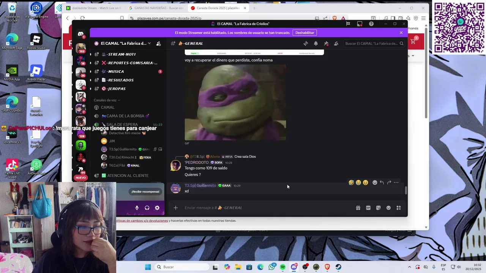Dismiss the streamer mode banner
Screen dimensions: 486x273
pos(401,33)
